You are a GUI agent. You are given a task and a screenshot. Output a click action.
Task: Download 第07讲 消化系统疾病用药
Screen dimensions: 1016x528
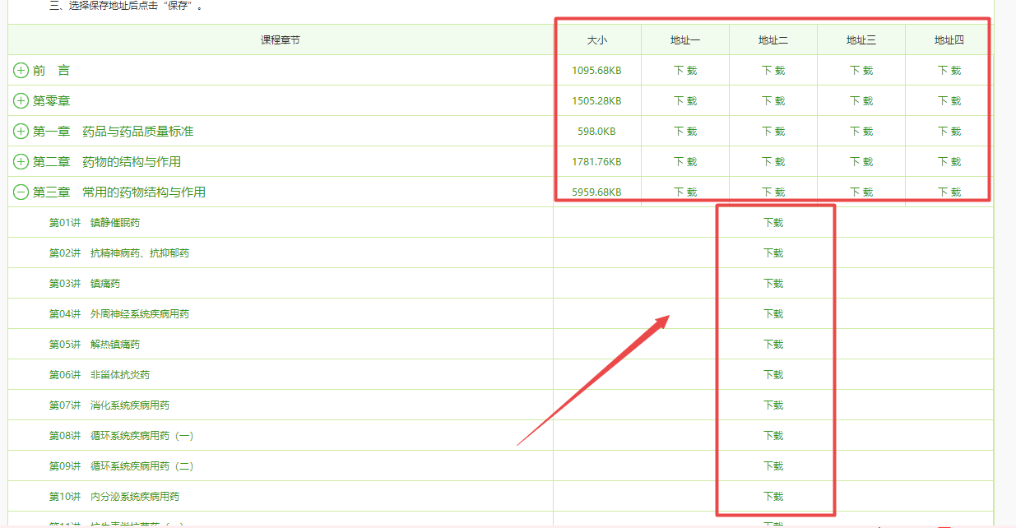pyautogui.click(x=773, y=405)
